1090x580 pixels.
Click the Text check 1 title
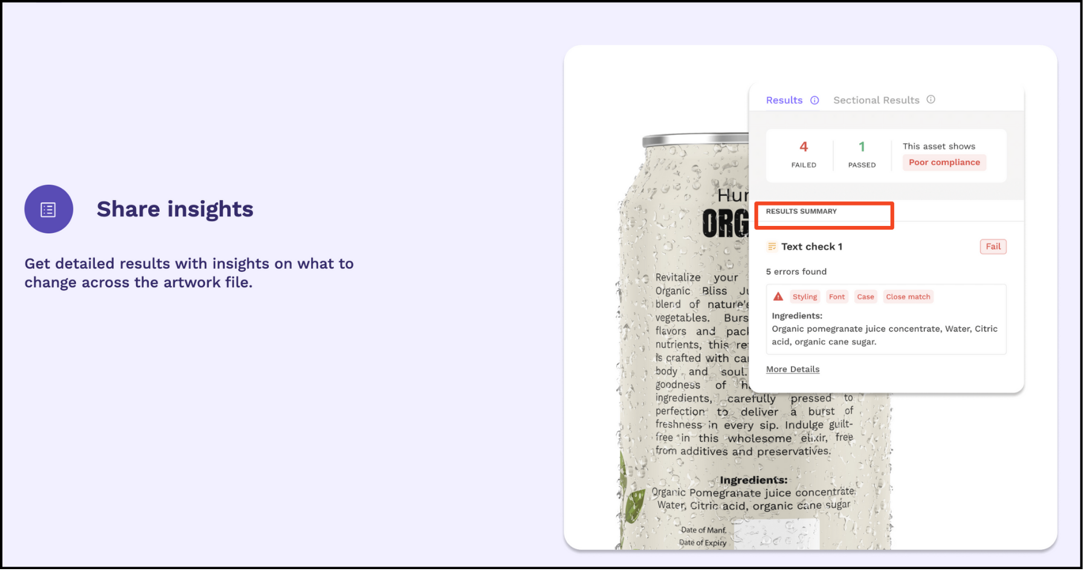811,246
